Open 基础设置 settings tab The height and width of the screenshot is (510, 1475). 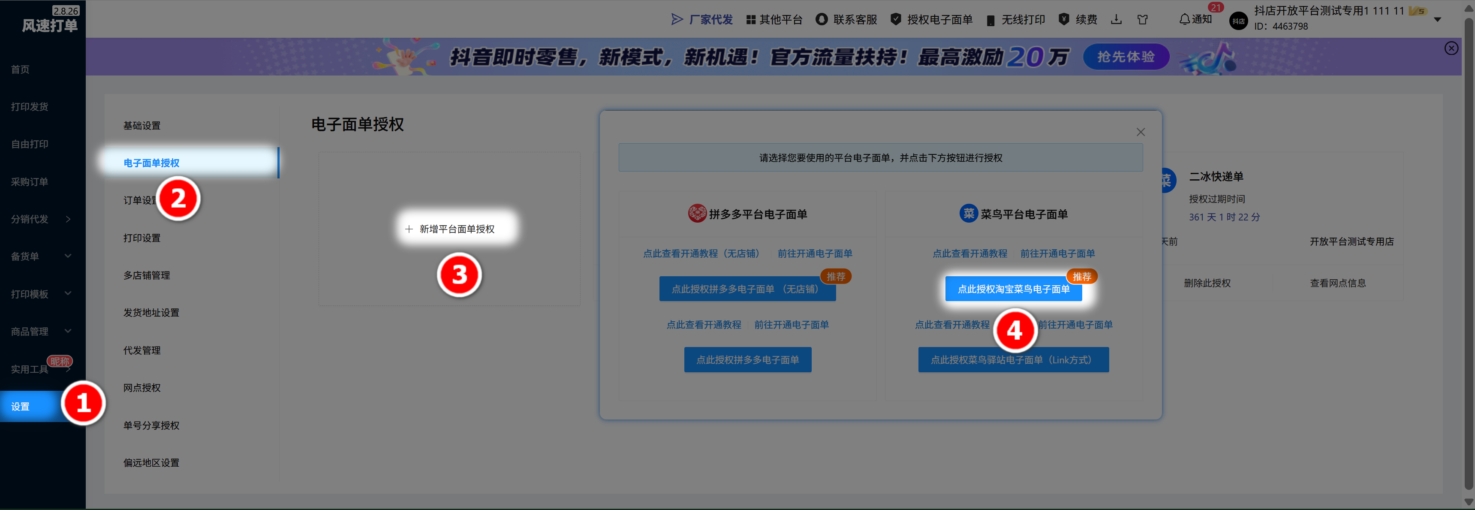[142, 126]
